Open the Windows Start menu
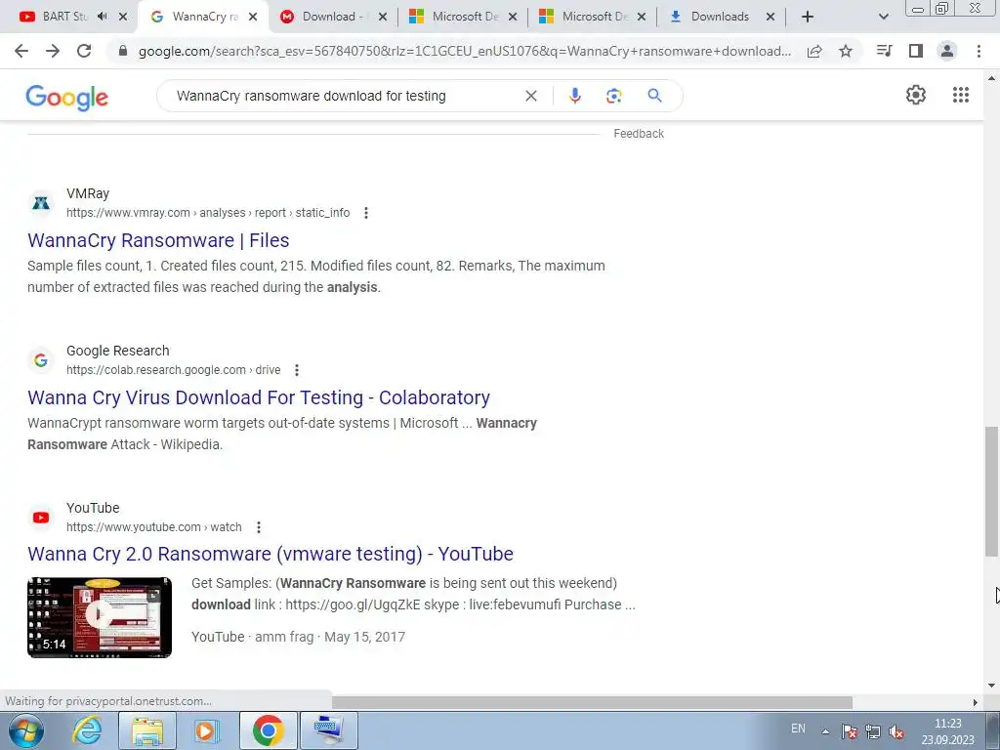Image resolution: width=1000 pixels, height=750 pixels. click(24, 730)
